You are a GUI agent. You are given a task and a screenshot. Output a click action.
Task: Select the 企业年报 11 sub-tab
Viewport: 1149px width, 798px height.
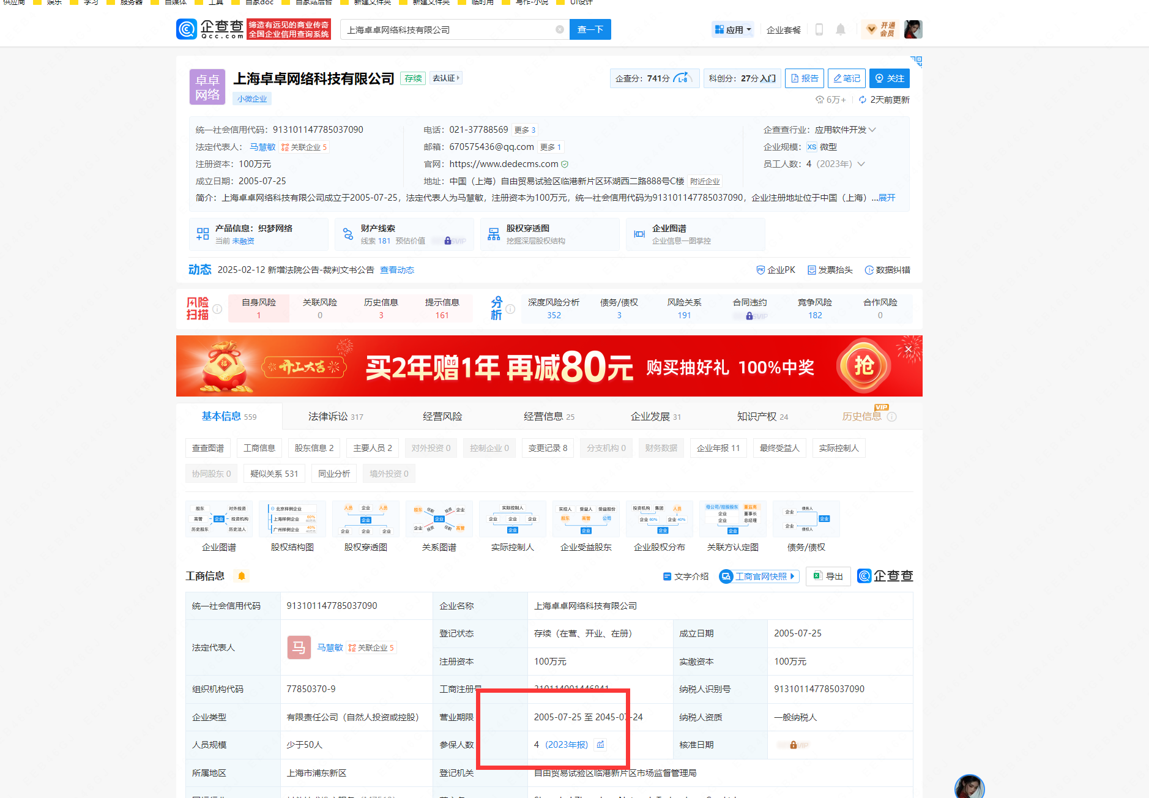point(718,448)
